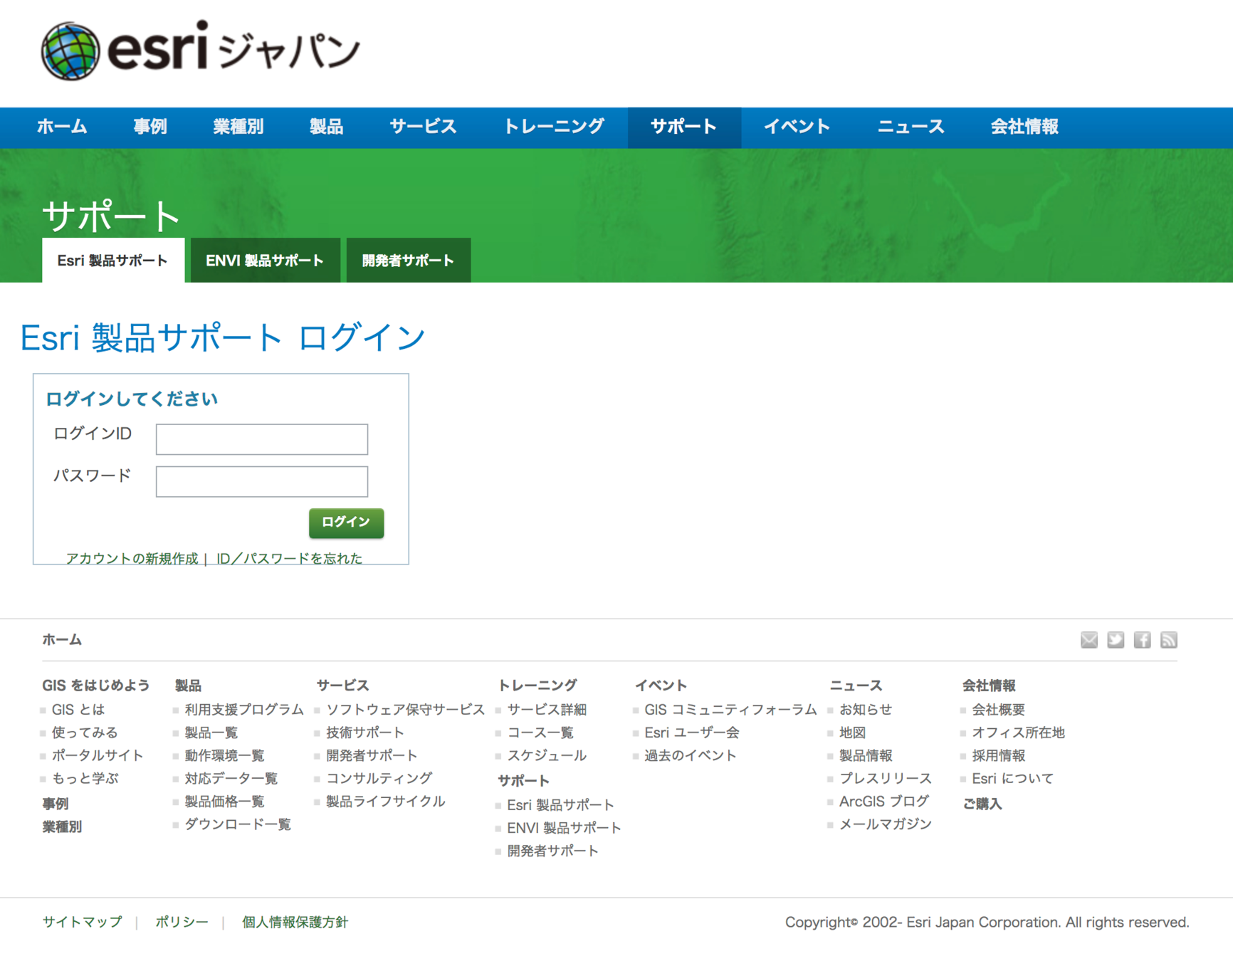
Task: Open サイトマップ link at page bottom
Action: (82, 922)
